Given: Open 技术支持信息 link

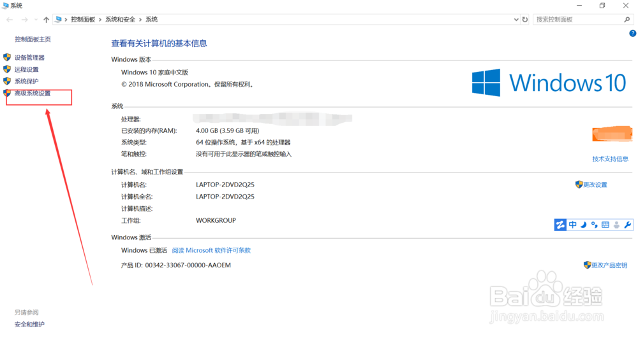Looking at the screenshot, I should coord(611,159).
